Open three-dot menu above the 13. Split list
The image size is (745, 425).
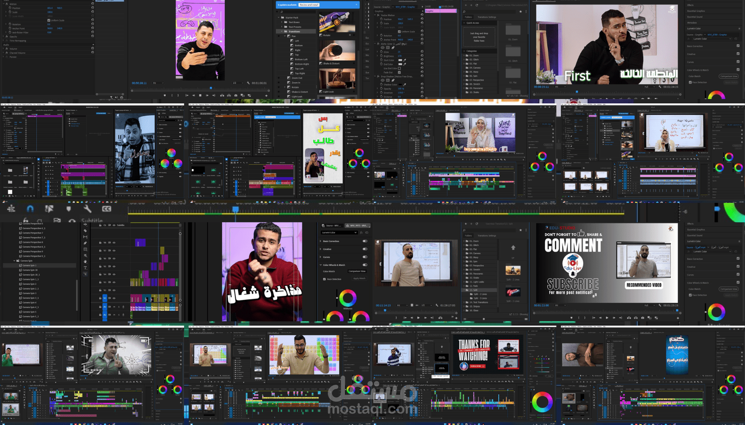(526, 230)
